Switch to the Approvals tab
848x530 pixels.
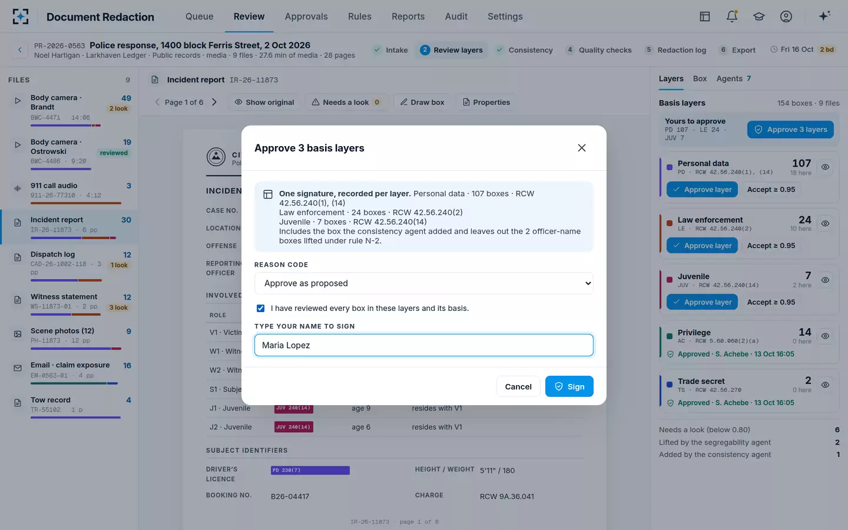306,16
